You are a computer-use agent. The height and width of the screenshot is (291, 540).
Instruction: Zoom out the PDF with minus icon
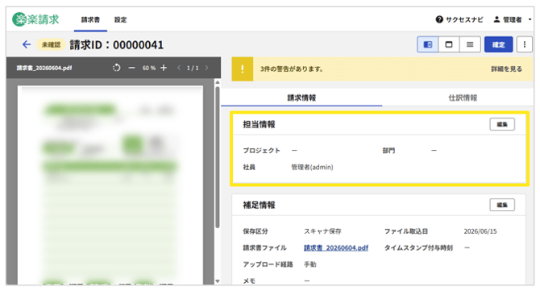pos(131,68)
